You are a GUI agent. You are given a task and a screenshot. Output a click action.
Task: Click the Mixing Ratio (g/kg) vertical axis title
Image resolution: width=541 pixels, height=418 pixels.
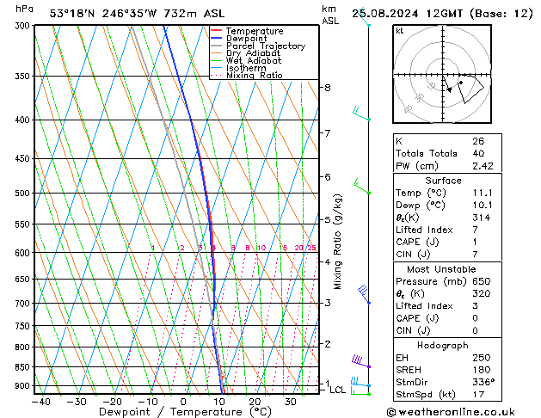pyautogui.click(x=337, y=242)
